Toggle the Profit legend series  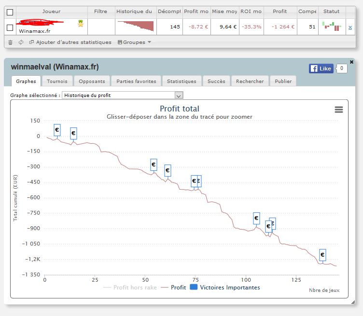pos(173,288)
